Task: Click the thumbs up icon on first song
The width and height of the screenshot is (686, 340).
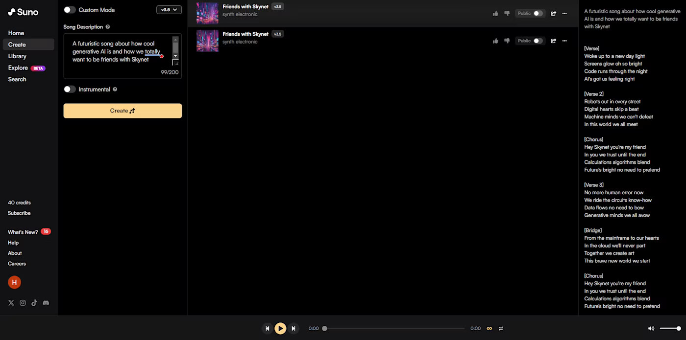Action: click(495, 14)
